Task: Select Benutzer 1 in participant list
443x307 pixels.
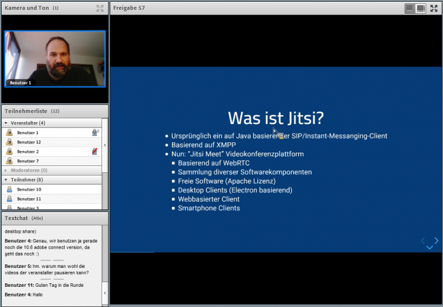Action: coord(52,132)
